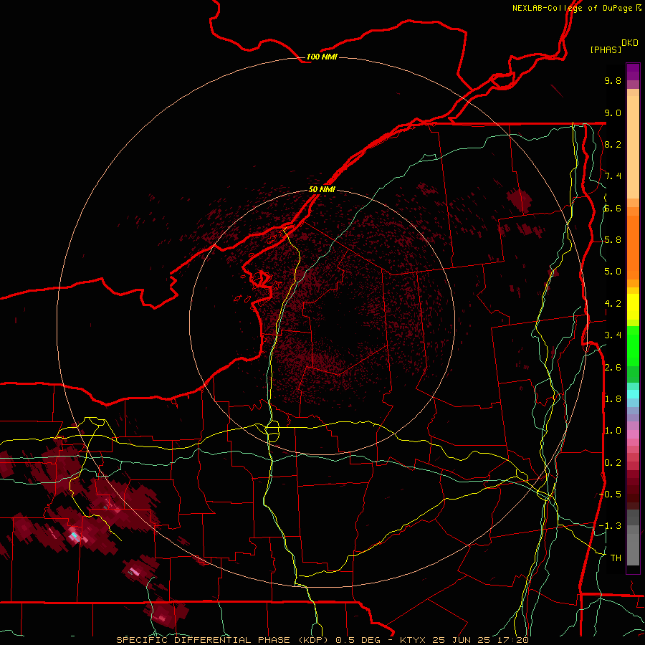Click the 25 JUN 25 17:20 timestamp

pos(480,640)
